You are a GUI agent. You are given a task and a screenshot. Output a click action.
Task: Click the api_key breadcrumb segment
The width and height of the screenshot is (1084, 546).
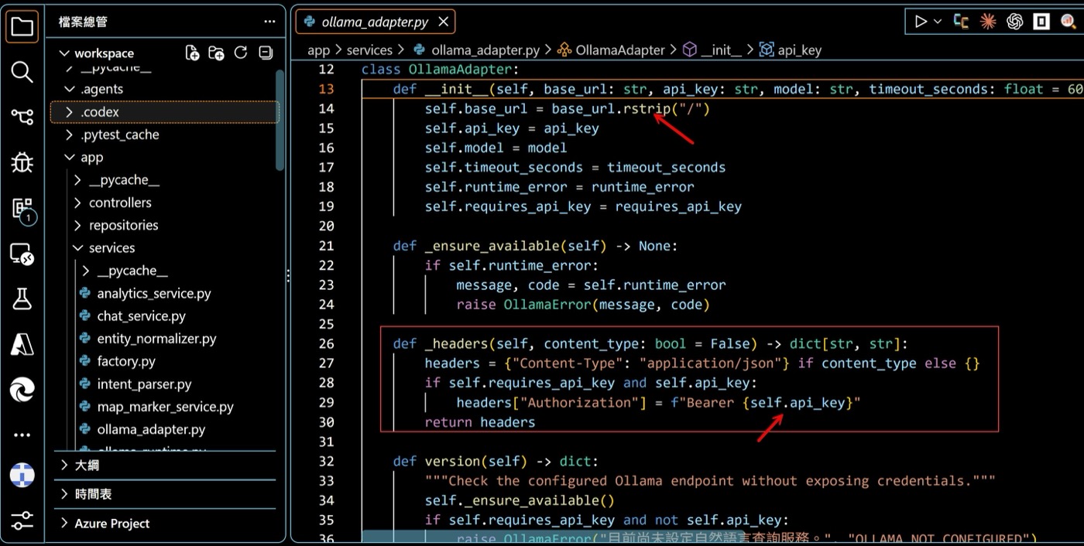tap(790, 50)
